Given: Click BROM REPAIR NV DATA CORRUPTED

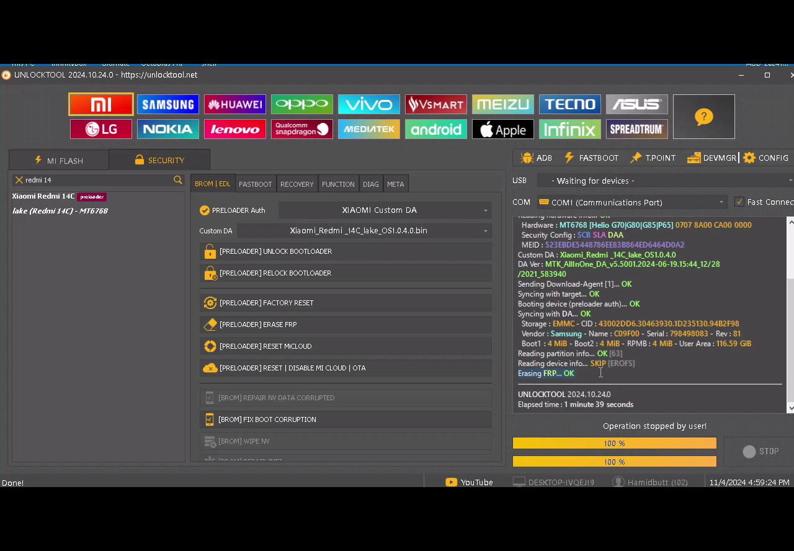Looking at the screenshot, I should coord(346,398).
